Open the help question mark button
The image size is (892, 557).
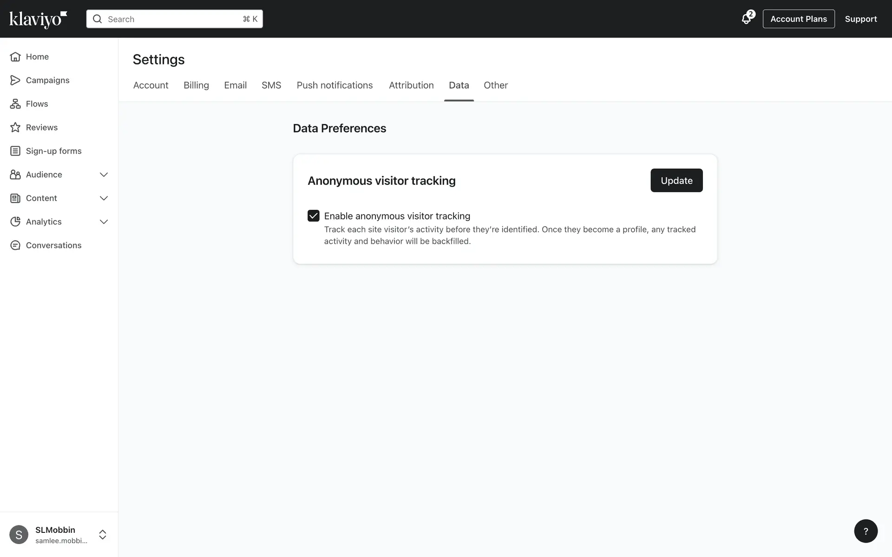[866, 531]
